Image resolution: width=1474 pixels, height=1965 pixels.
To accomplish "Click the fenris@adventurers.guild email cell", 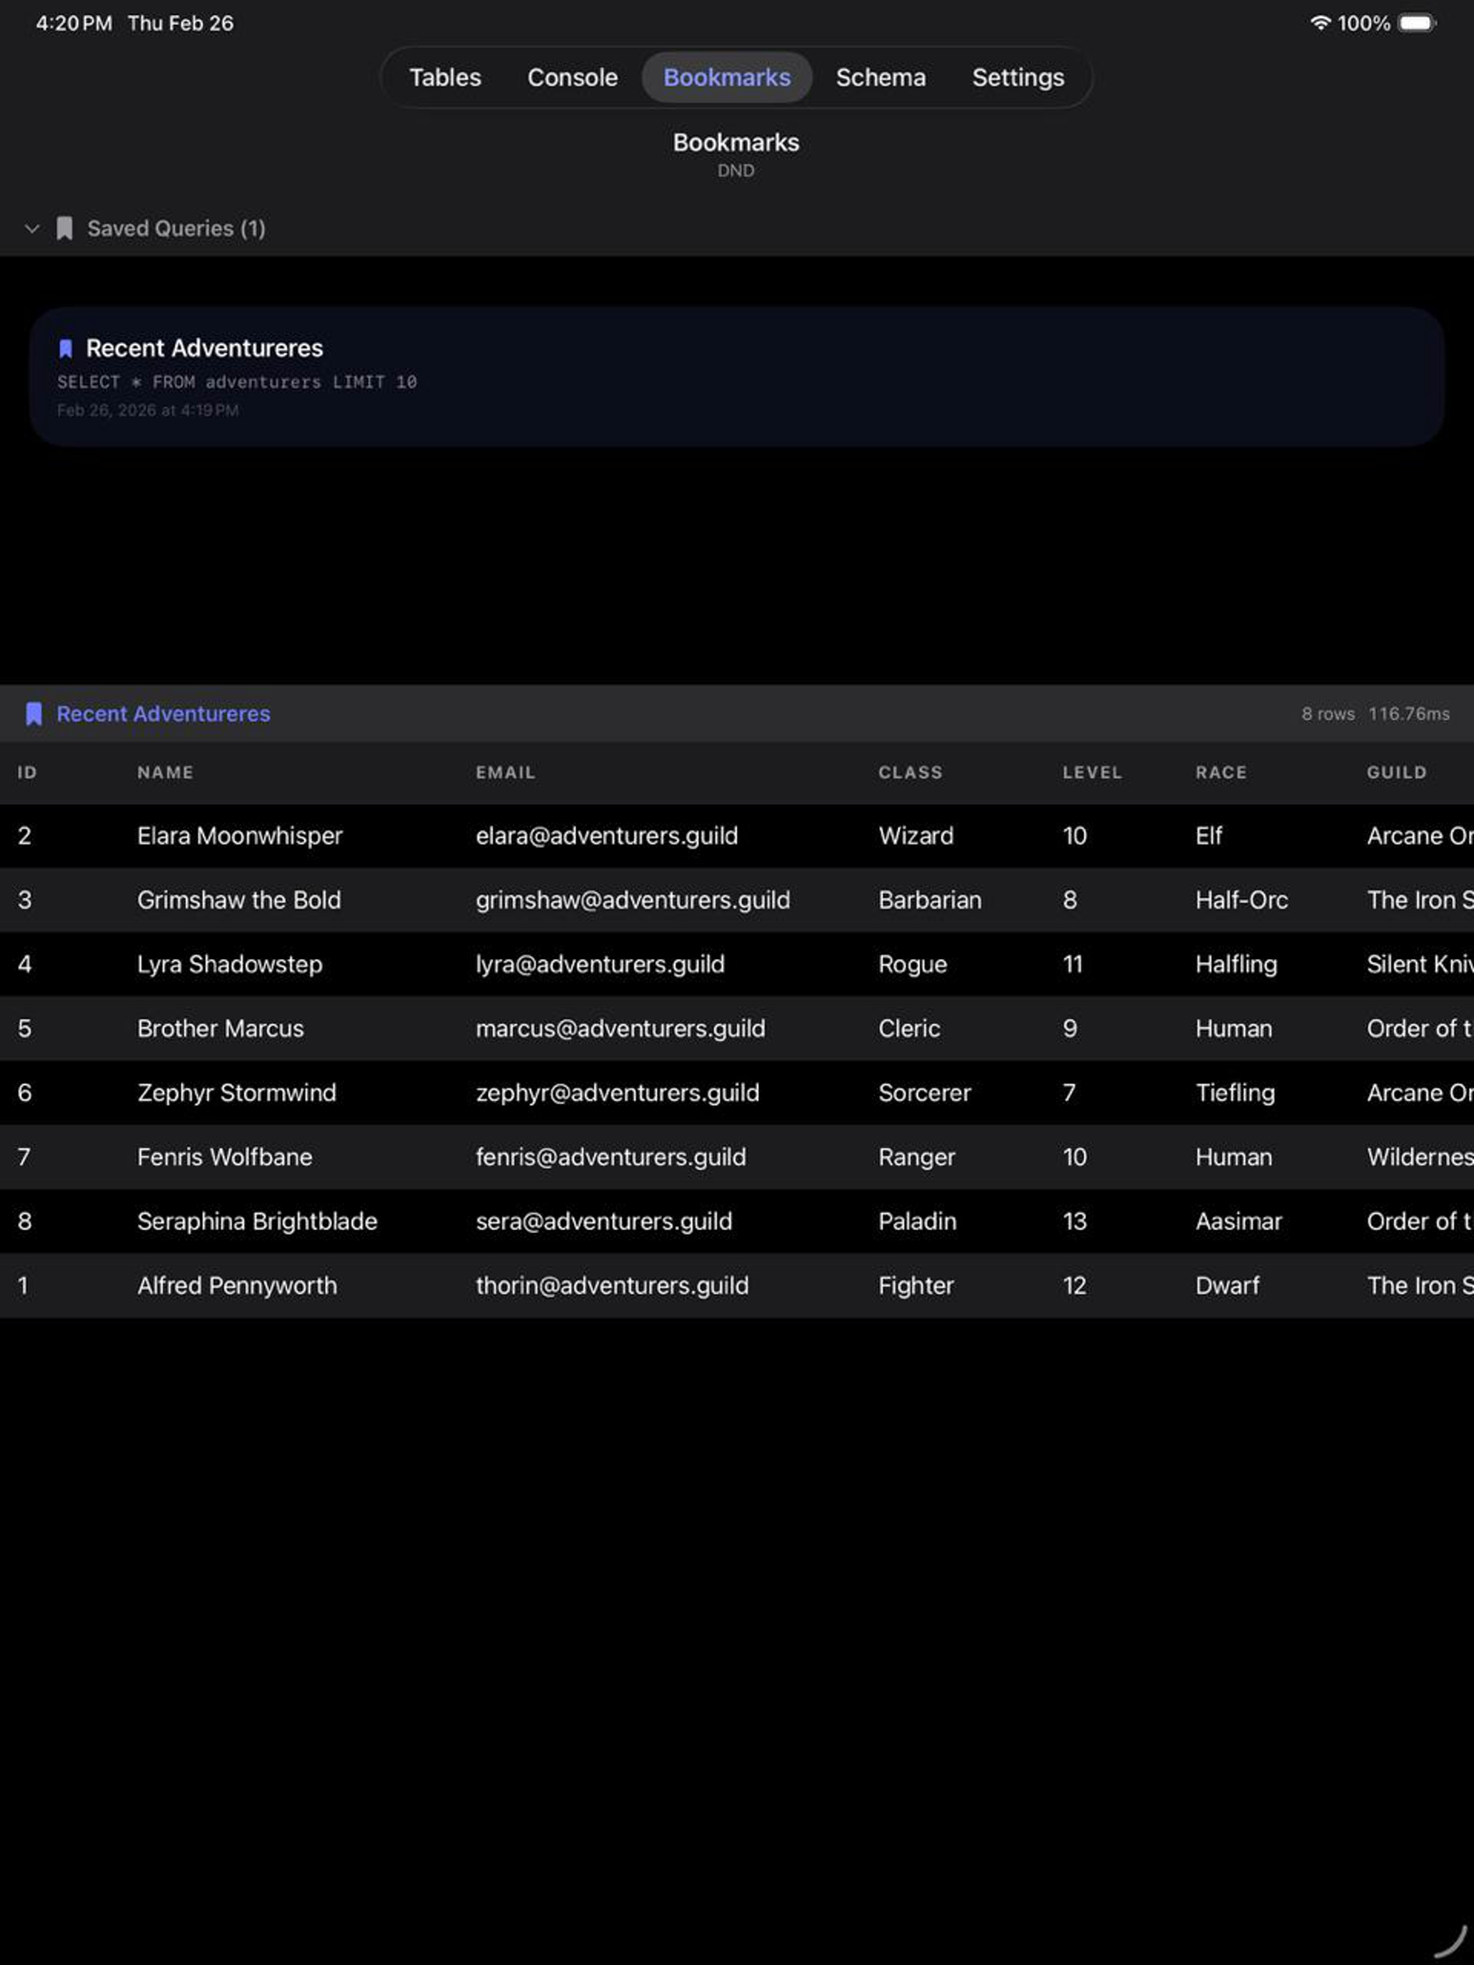I will 611,1157.
